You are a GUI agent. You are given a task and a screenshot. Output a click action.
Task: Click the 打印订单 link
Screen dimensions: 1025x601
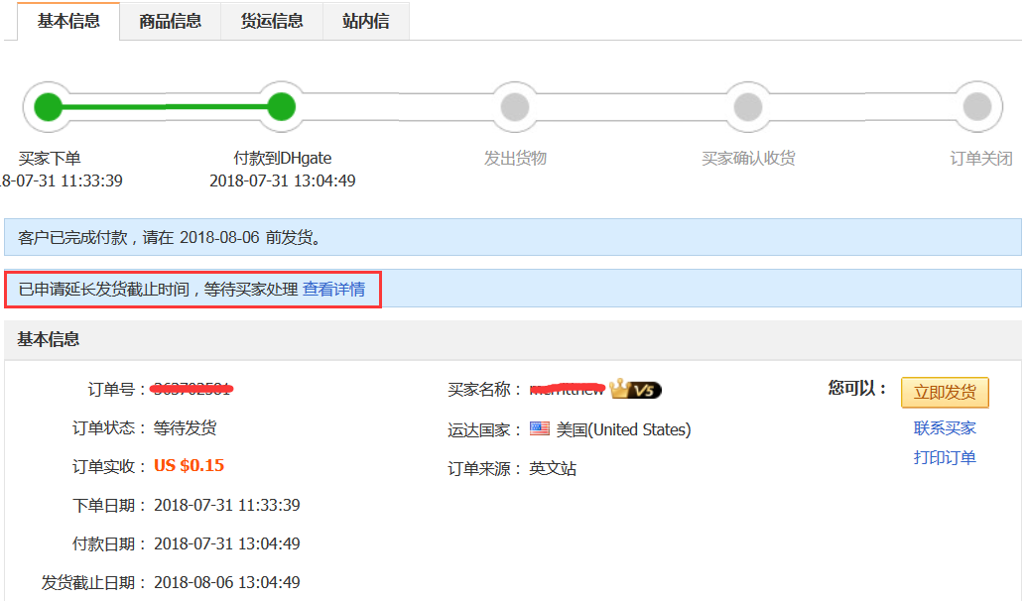945,457
